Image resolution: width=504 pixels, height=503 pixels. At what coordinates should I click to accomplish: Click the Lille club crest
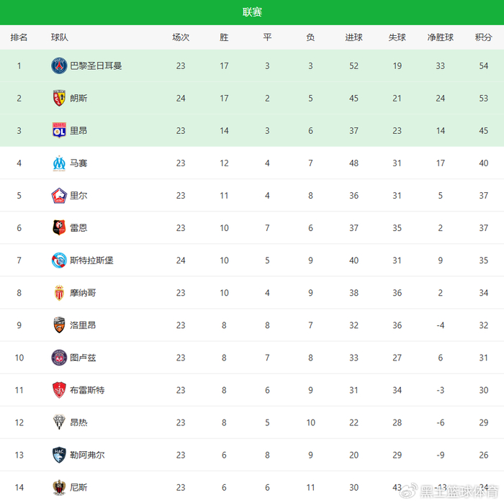point(59,196)
